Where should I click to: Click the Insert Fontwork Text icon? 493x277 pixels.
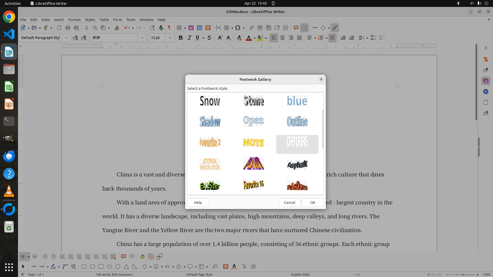(234, 266)
